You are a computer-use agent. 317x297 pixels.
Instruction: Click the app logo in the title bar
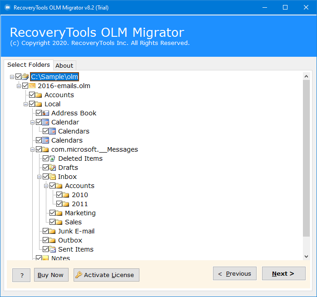[7, 7]
